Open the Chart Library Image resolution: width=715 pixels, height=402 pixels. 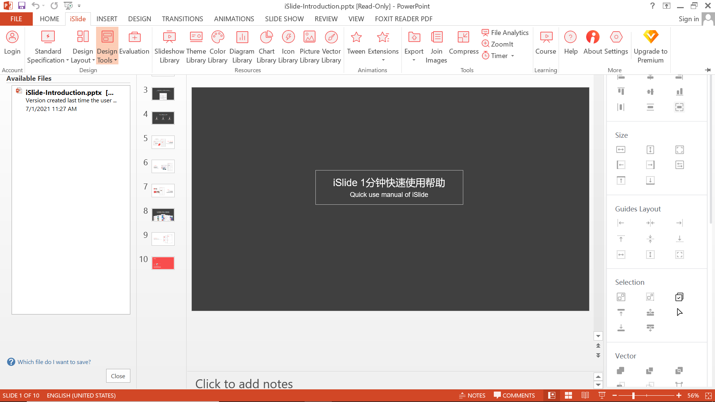[266, 47]
